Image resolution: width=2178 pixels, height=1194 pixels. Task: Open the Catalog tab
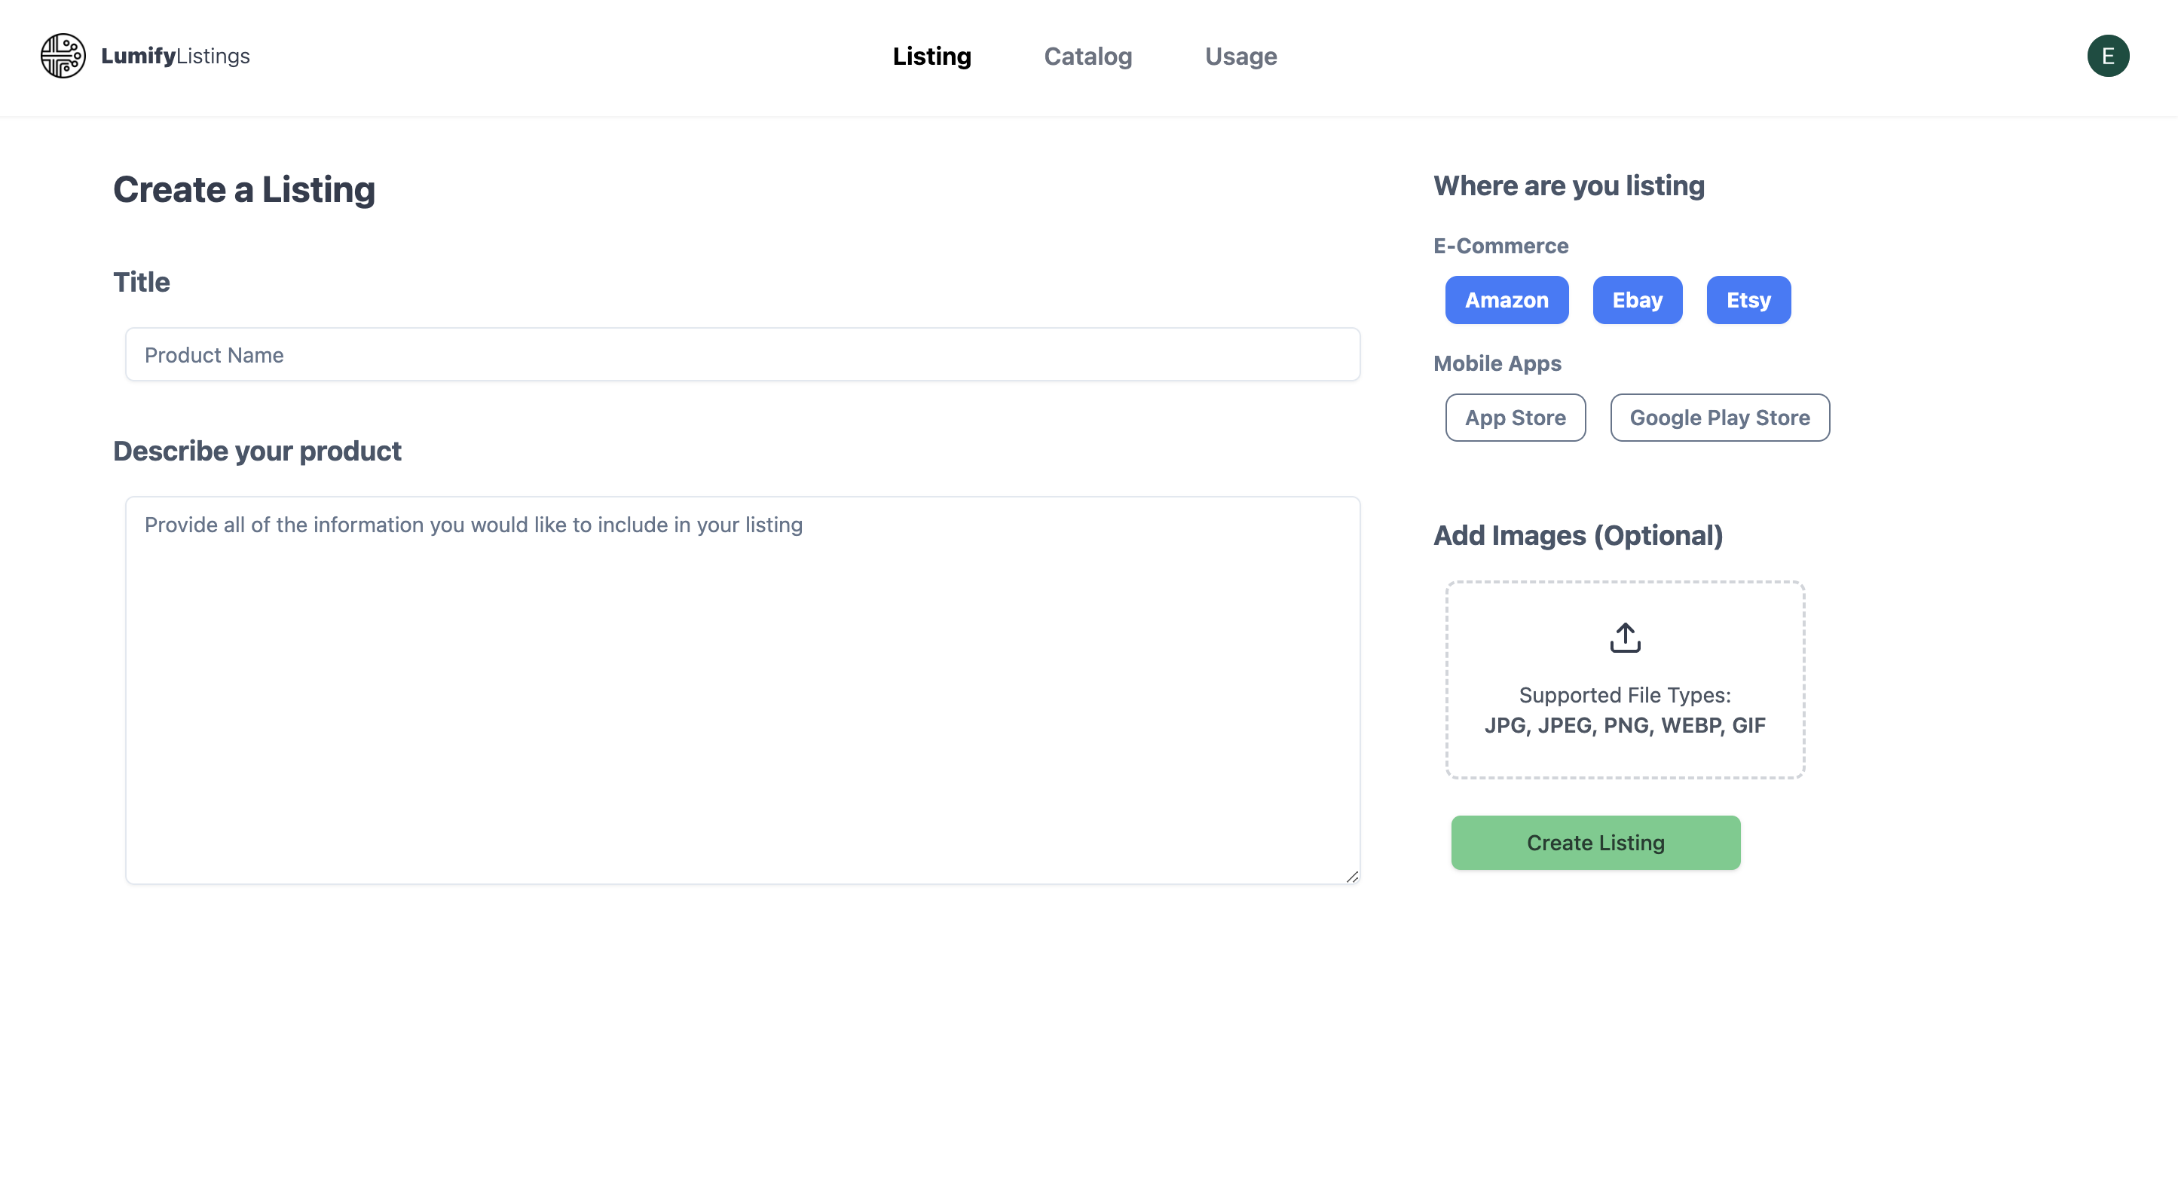tap(1087, 57)
